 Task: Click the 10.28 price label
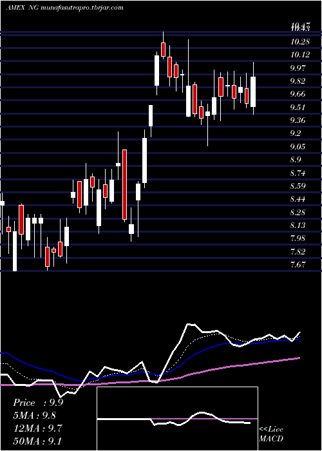(x=300, y=42)
